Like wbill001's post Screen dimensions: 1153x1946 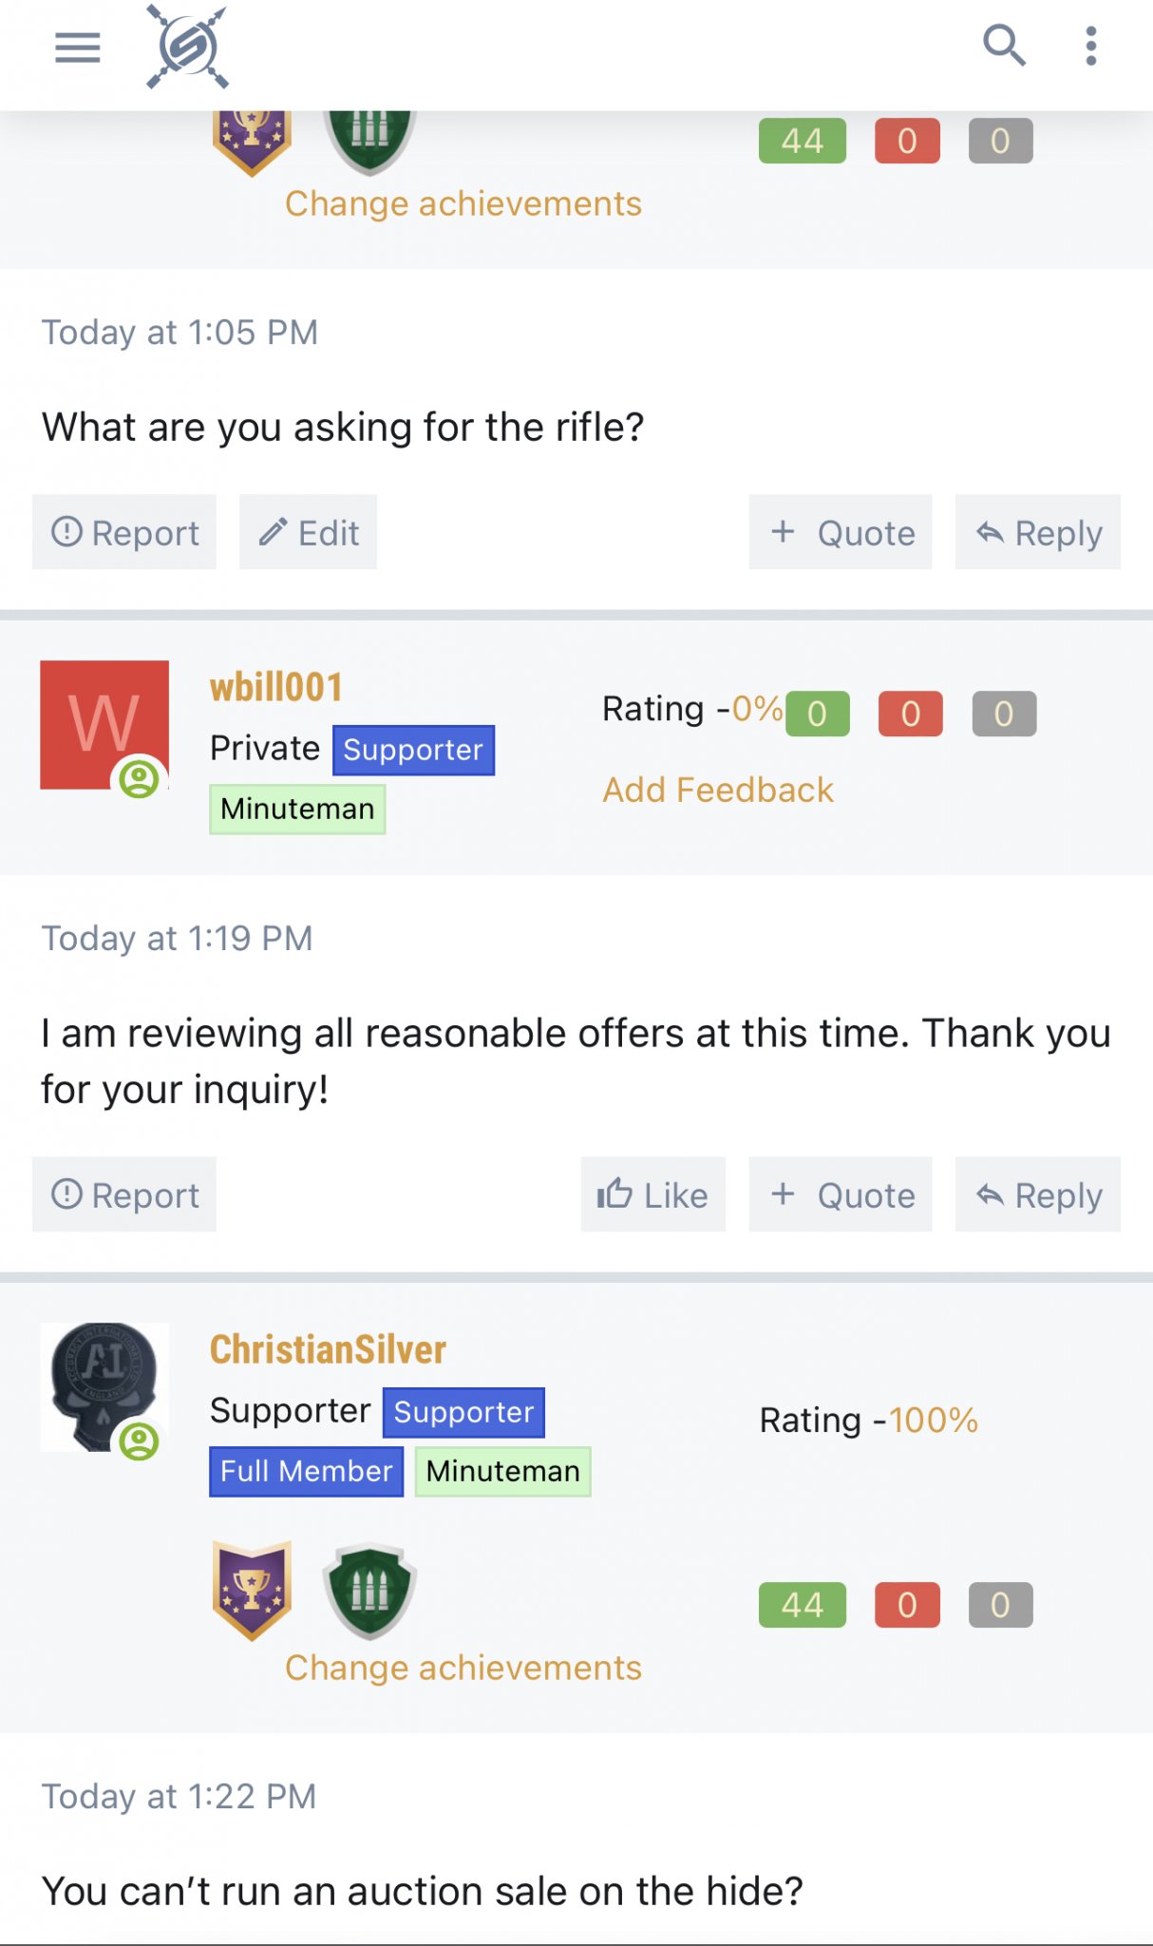pos(653,1194)
